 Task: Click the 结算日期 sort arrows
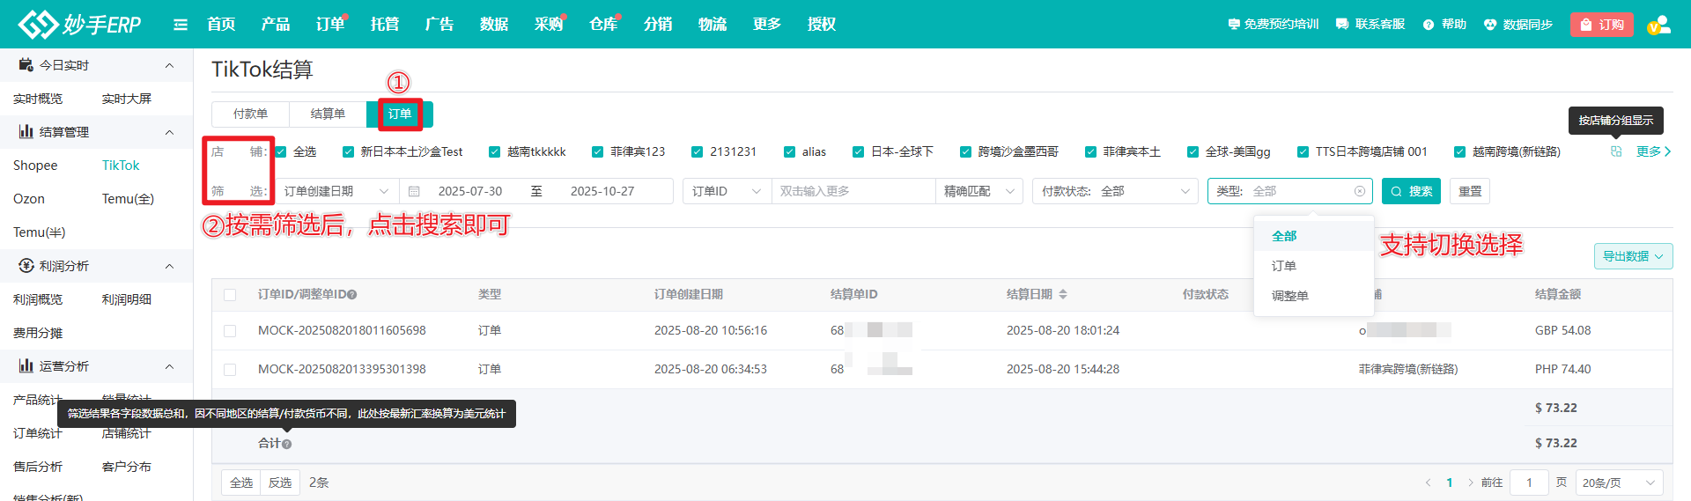coord(1063,294)
